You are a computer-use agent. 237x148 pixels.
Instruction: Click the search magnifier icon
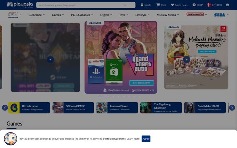(x=124, y=5)
